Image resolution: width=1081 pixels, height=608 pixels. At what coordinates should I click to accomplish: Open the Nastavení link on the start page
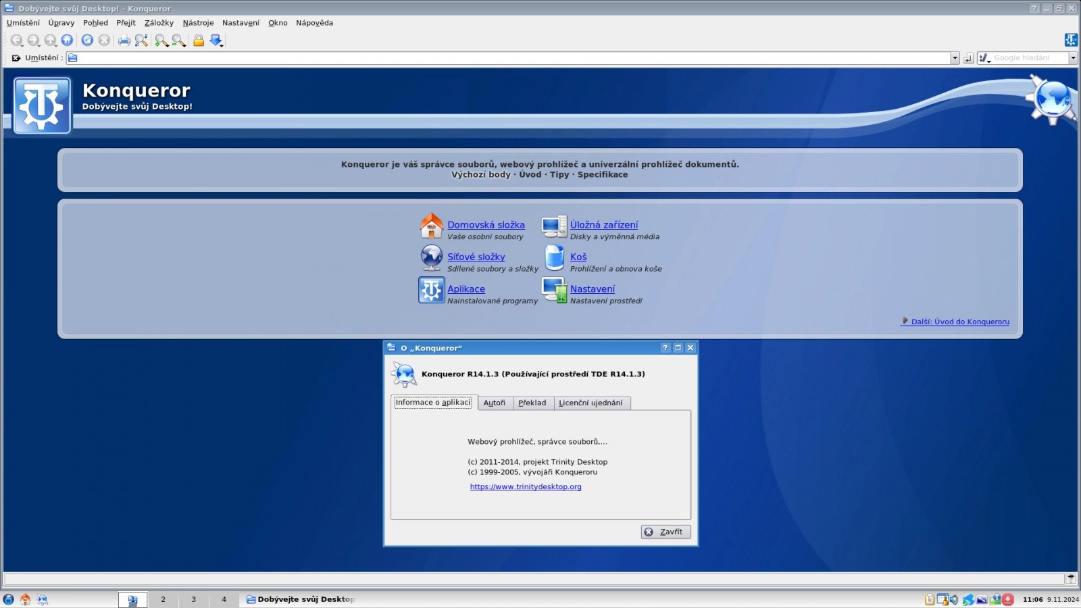[x=593, y=289]
